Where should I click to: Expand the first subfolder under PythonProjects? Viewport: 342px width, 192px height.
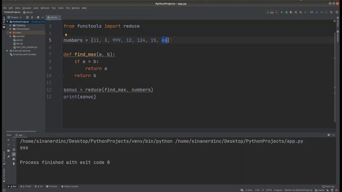[11, 26]
